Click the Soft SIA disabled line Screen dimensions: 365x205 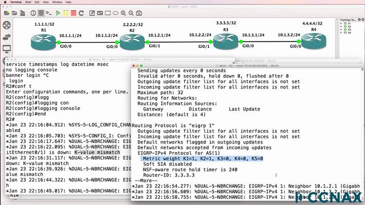167,164
